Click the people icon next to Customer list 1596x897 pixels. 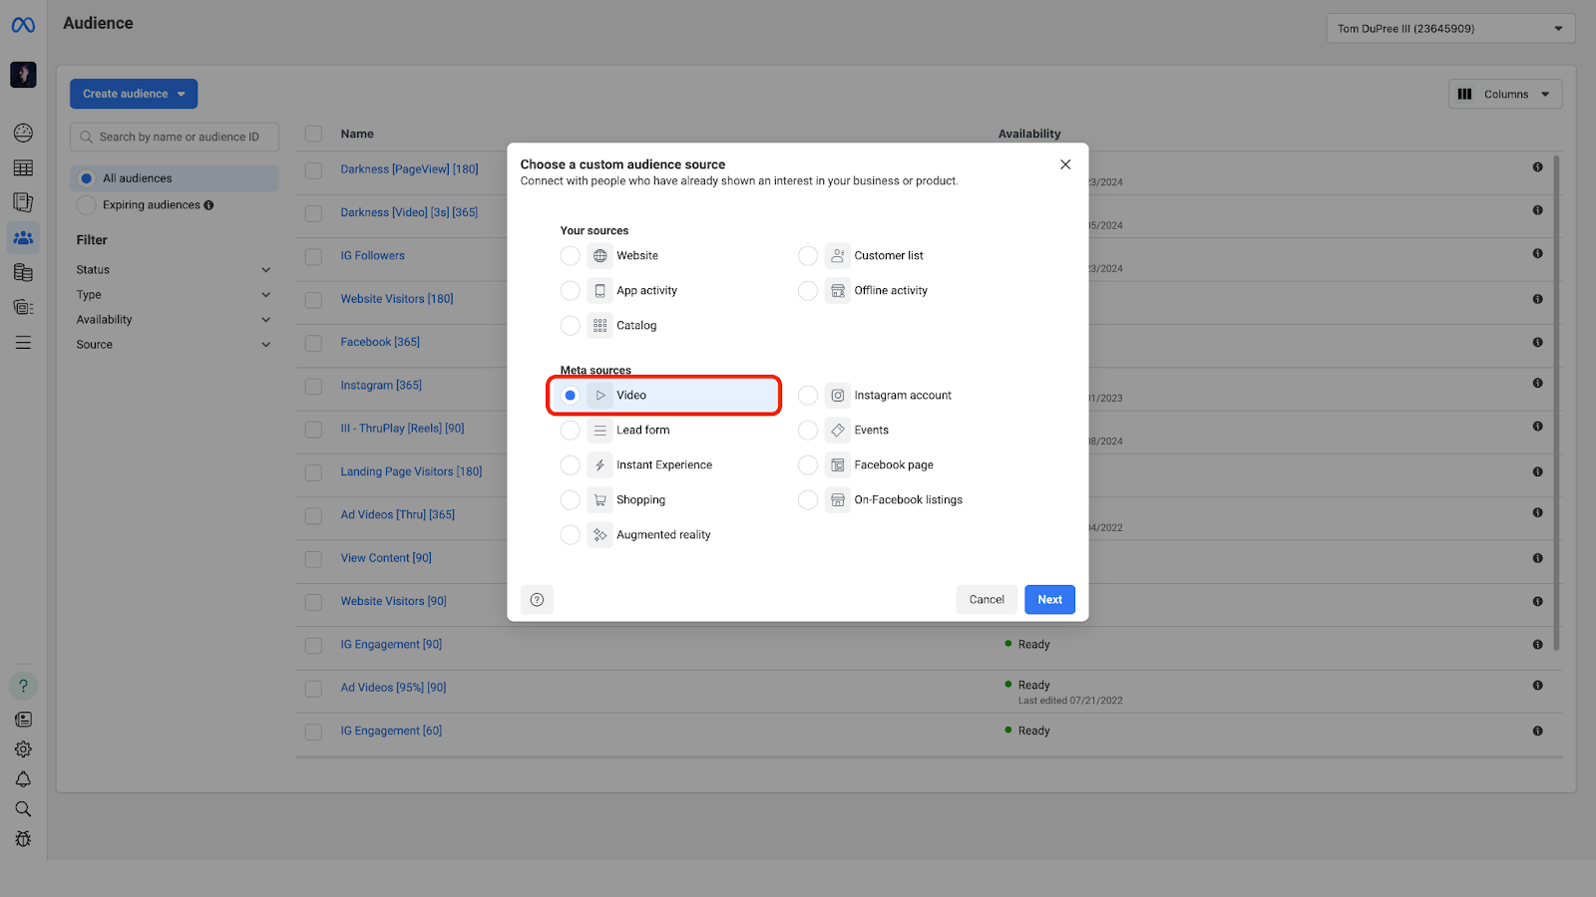point(838,256)
